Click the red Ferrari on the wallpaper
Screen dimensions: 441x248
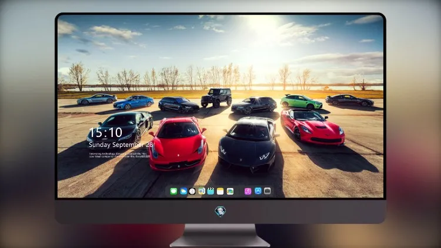[x=178, y=143]
